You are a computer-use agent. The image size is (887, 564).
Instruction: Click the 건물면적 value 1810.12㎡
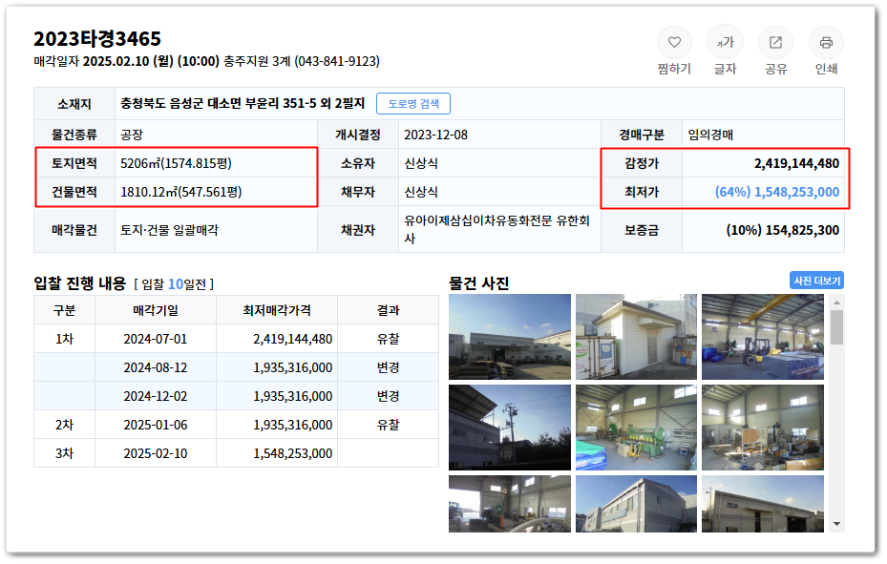181,192
